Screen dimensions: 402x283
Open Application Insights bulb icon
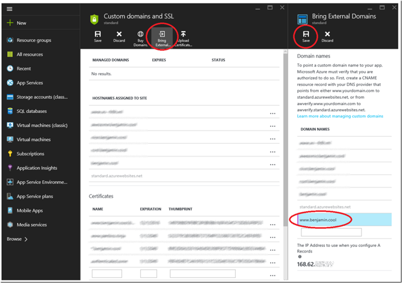pyautogui.click(x=10, y=168)
